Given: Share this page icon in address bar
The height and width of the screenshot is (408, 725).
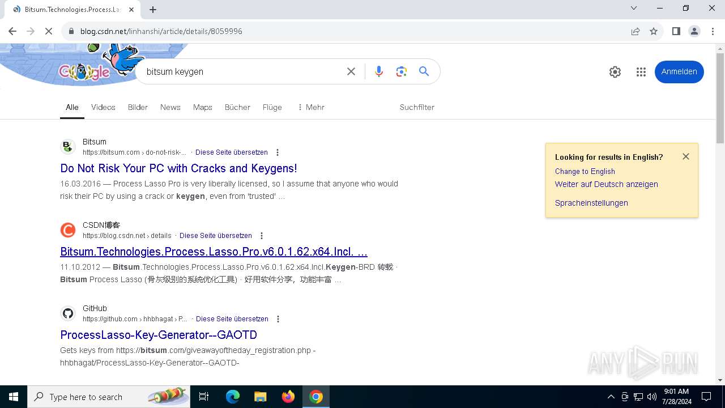Looking at the screenshot, I should (636, 31).
